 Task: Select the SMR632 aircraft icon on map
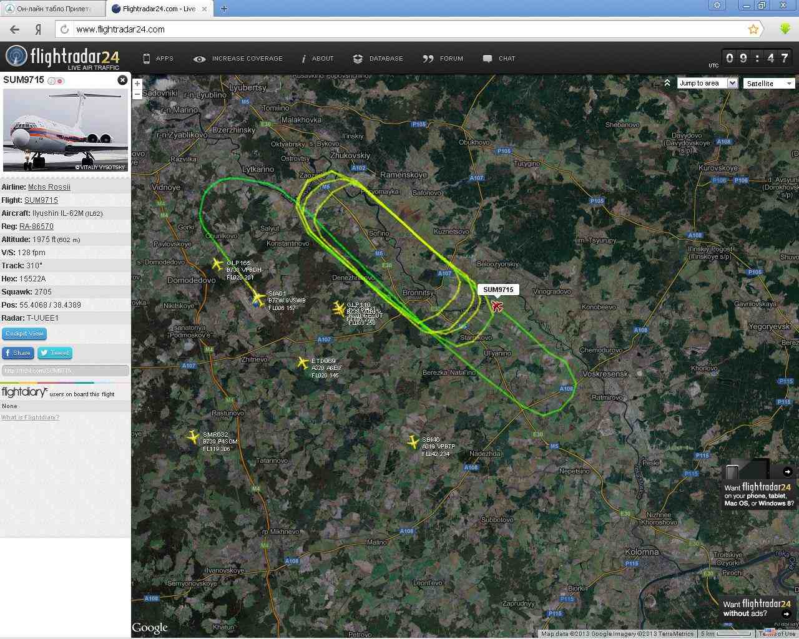pyautogui.click(x=194, y=436)
